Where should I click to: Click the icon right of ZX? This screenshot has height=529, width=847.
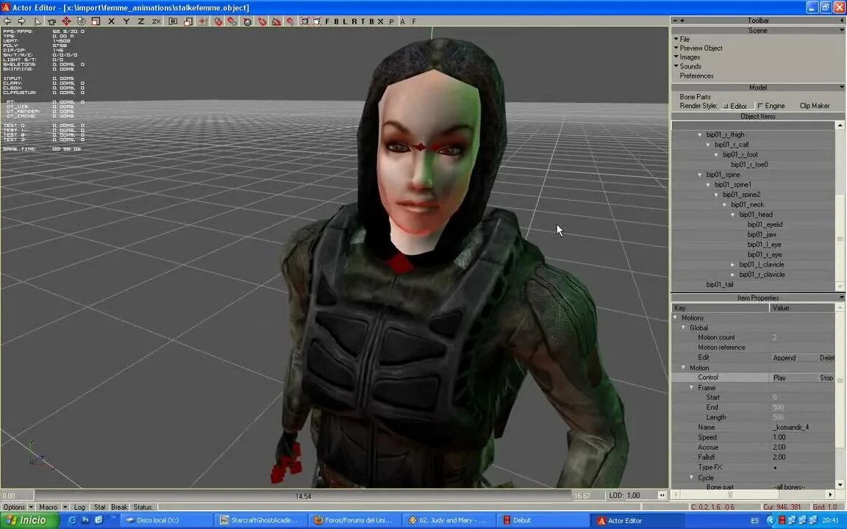click(173, 21)
